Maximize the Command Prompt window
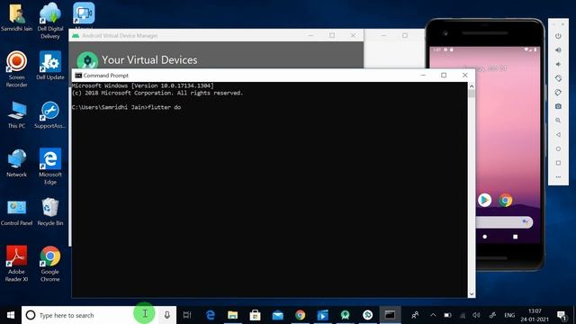This screenshot has height=324, width=576. point(444,75)
